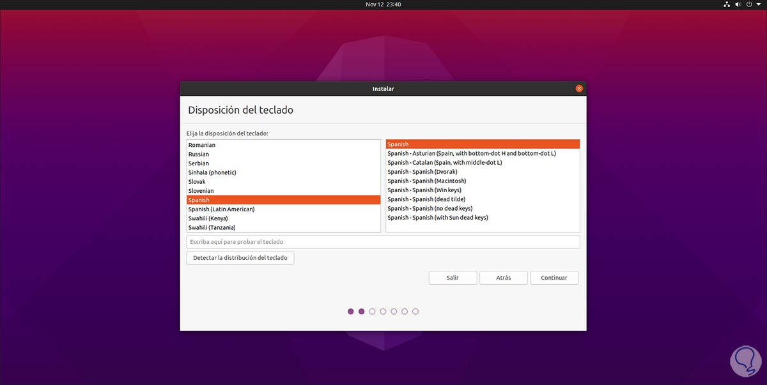The width and height of the screenshot is (767, 385).
Task: Choose Spanish (with Sun dead keys) variant
Action: tap(483, 218)
